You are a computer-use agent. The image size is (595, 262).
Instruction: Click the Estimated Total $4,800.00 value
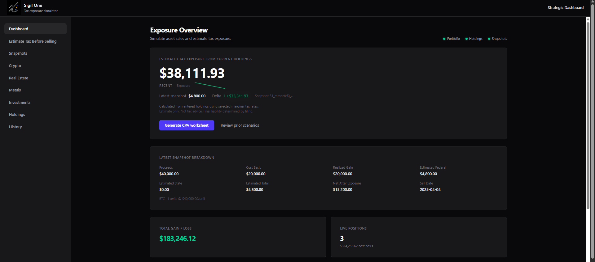[x=255, y=190]
